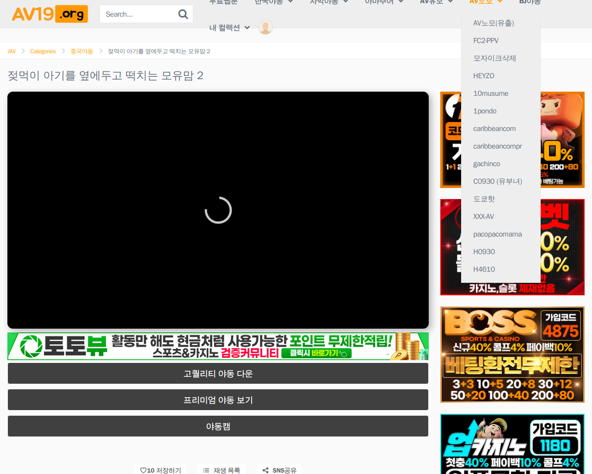
Task: Select the H4610 menu item
Action: 484,269
